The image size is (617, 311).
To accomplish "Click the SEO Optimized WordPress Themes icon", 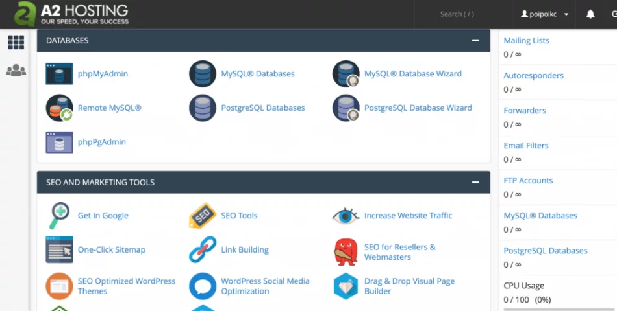I will [59, 286].
